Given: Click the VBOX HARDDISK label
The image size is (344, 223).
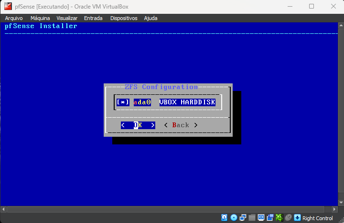Looking at the screenshot, I should (x=187, y=102).
